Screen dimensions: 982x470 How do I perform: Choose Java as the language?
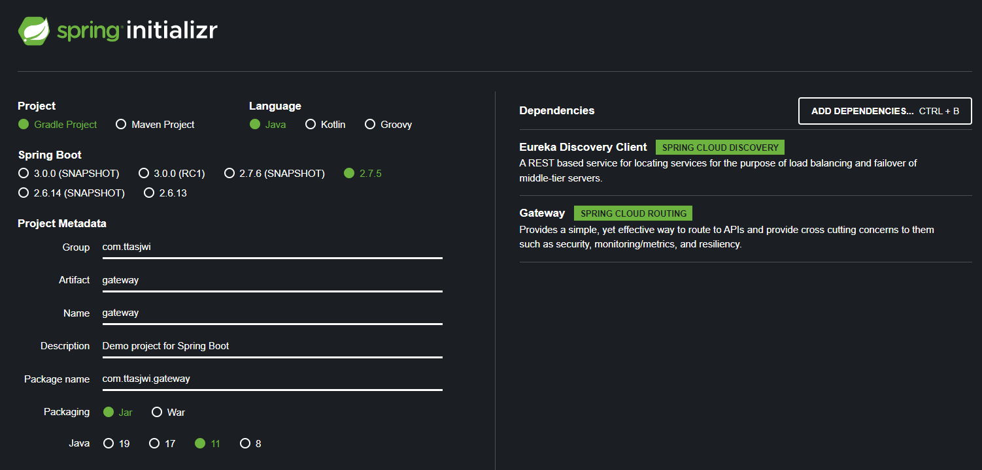[268, 124]
